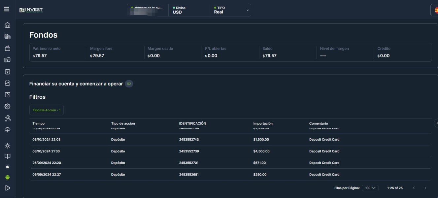Select the deposit row with ID 2453552743

click(x=189, y=140)
